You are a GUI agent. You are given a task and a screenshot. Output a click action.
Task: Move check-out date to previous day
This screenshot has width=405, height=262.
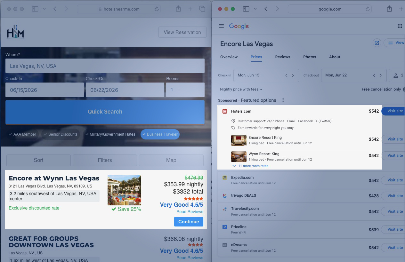pos(374,75)
